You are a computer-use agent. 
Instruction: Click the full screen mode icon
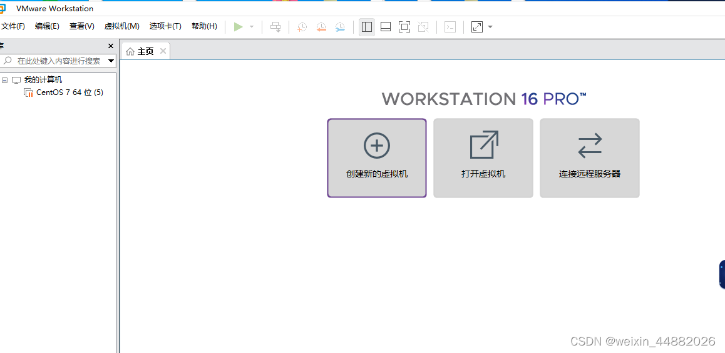pyautogui.click(x=404, y=27)
